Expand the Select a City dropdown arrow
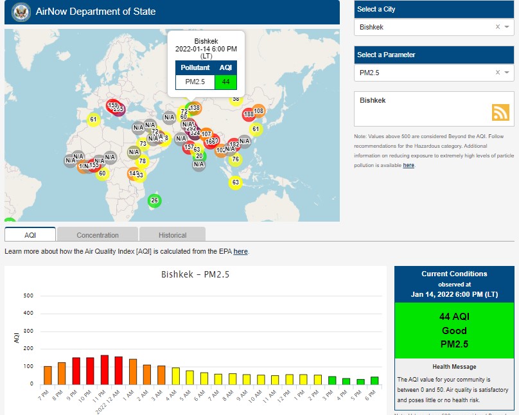The height and width of the screenshot is (415, 519). 507,27
